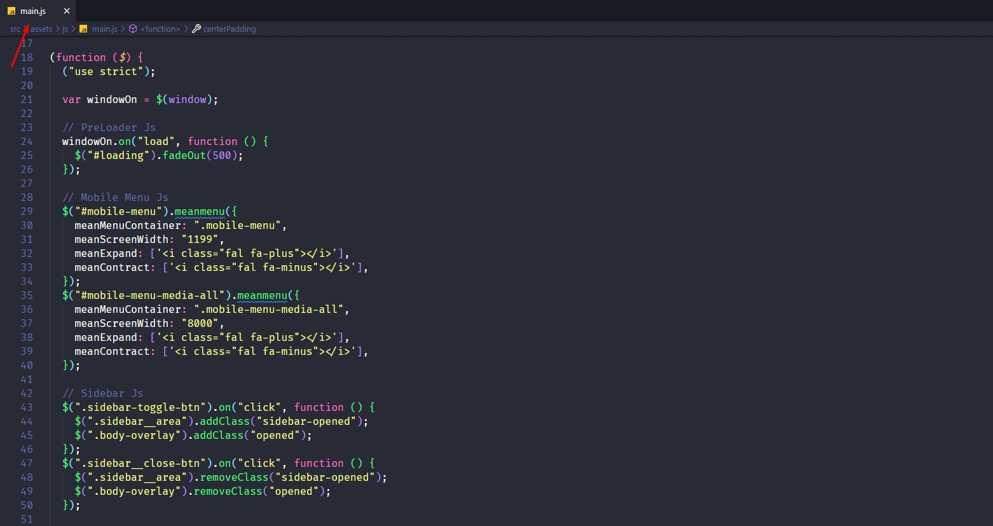Click the ".mobile-menu" container string

(237, 225)
